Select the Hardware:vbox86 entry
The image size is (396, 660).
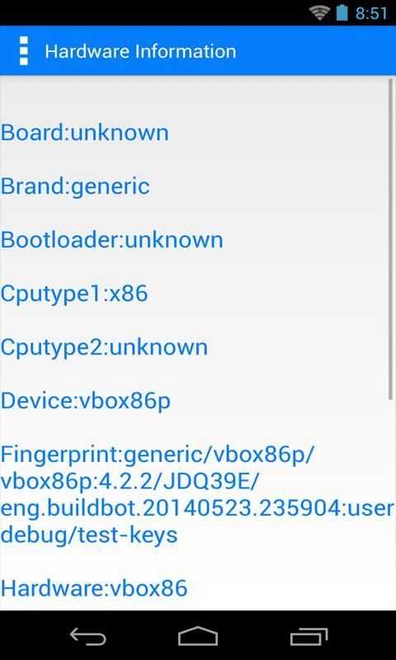coord(94,588)
